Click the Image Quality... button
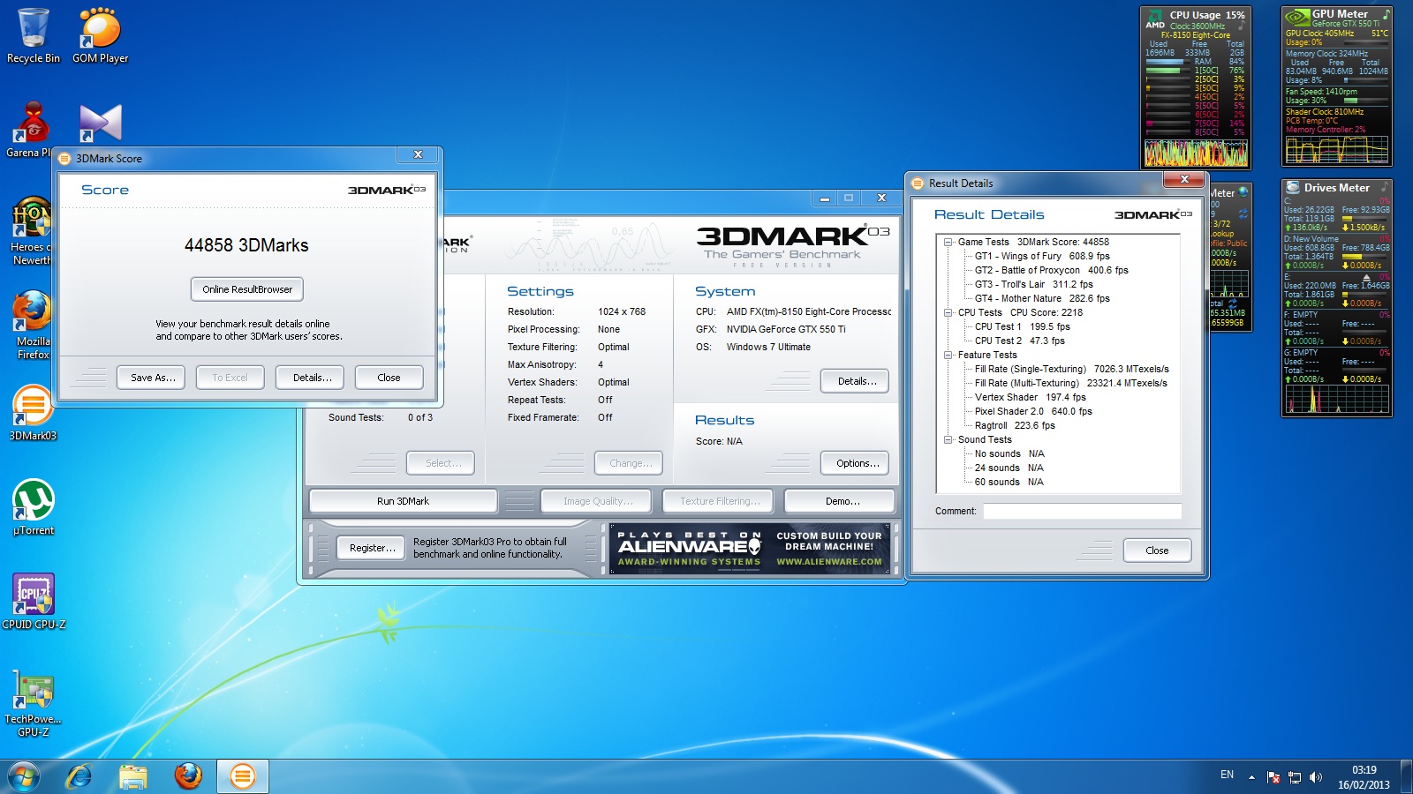The image size is (1413, 794). tap(596, 501)
